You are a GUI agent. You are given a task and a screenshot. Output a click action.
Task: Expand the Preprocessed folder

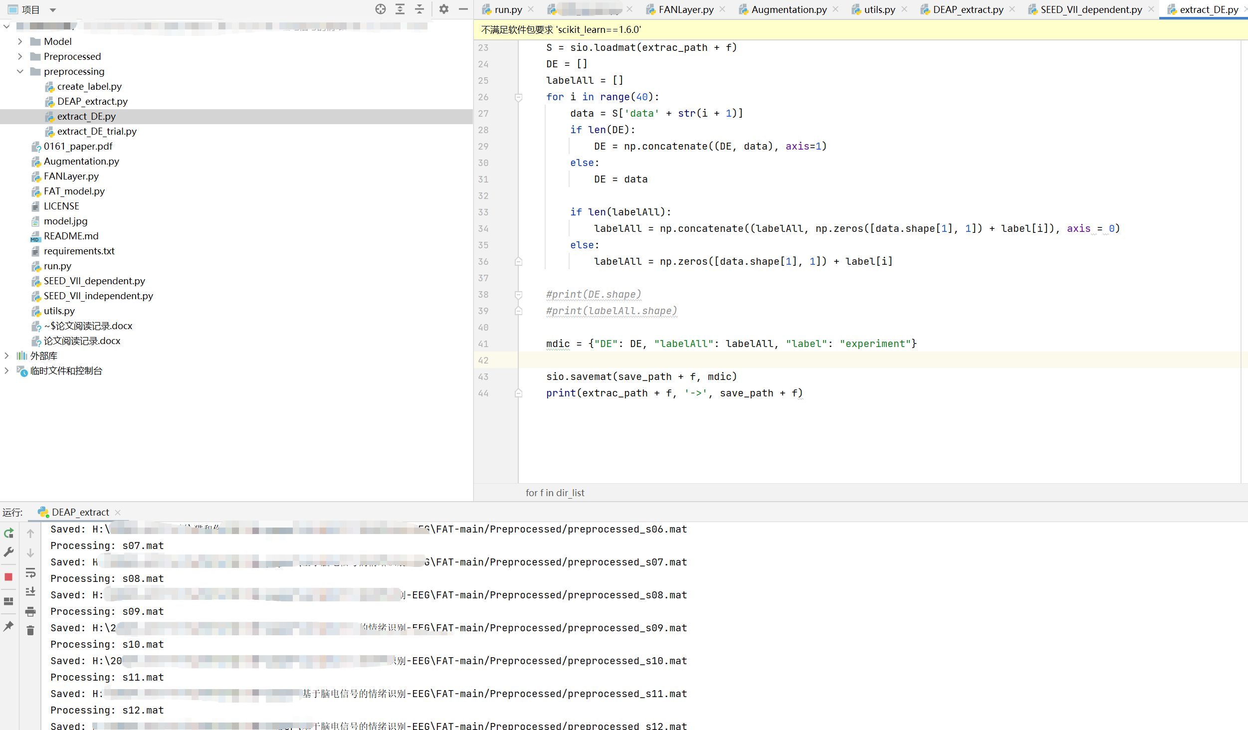point(20,56)
